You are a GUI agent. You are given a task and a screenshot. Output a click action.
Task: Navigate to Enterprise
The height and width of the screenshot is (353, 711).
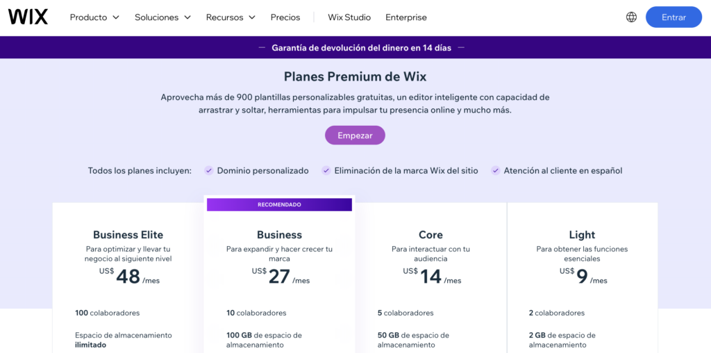tap(406, 17)
